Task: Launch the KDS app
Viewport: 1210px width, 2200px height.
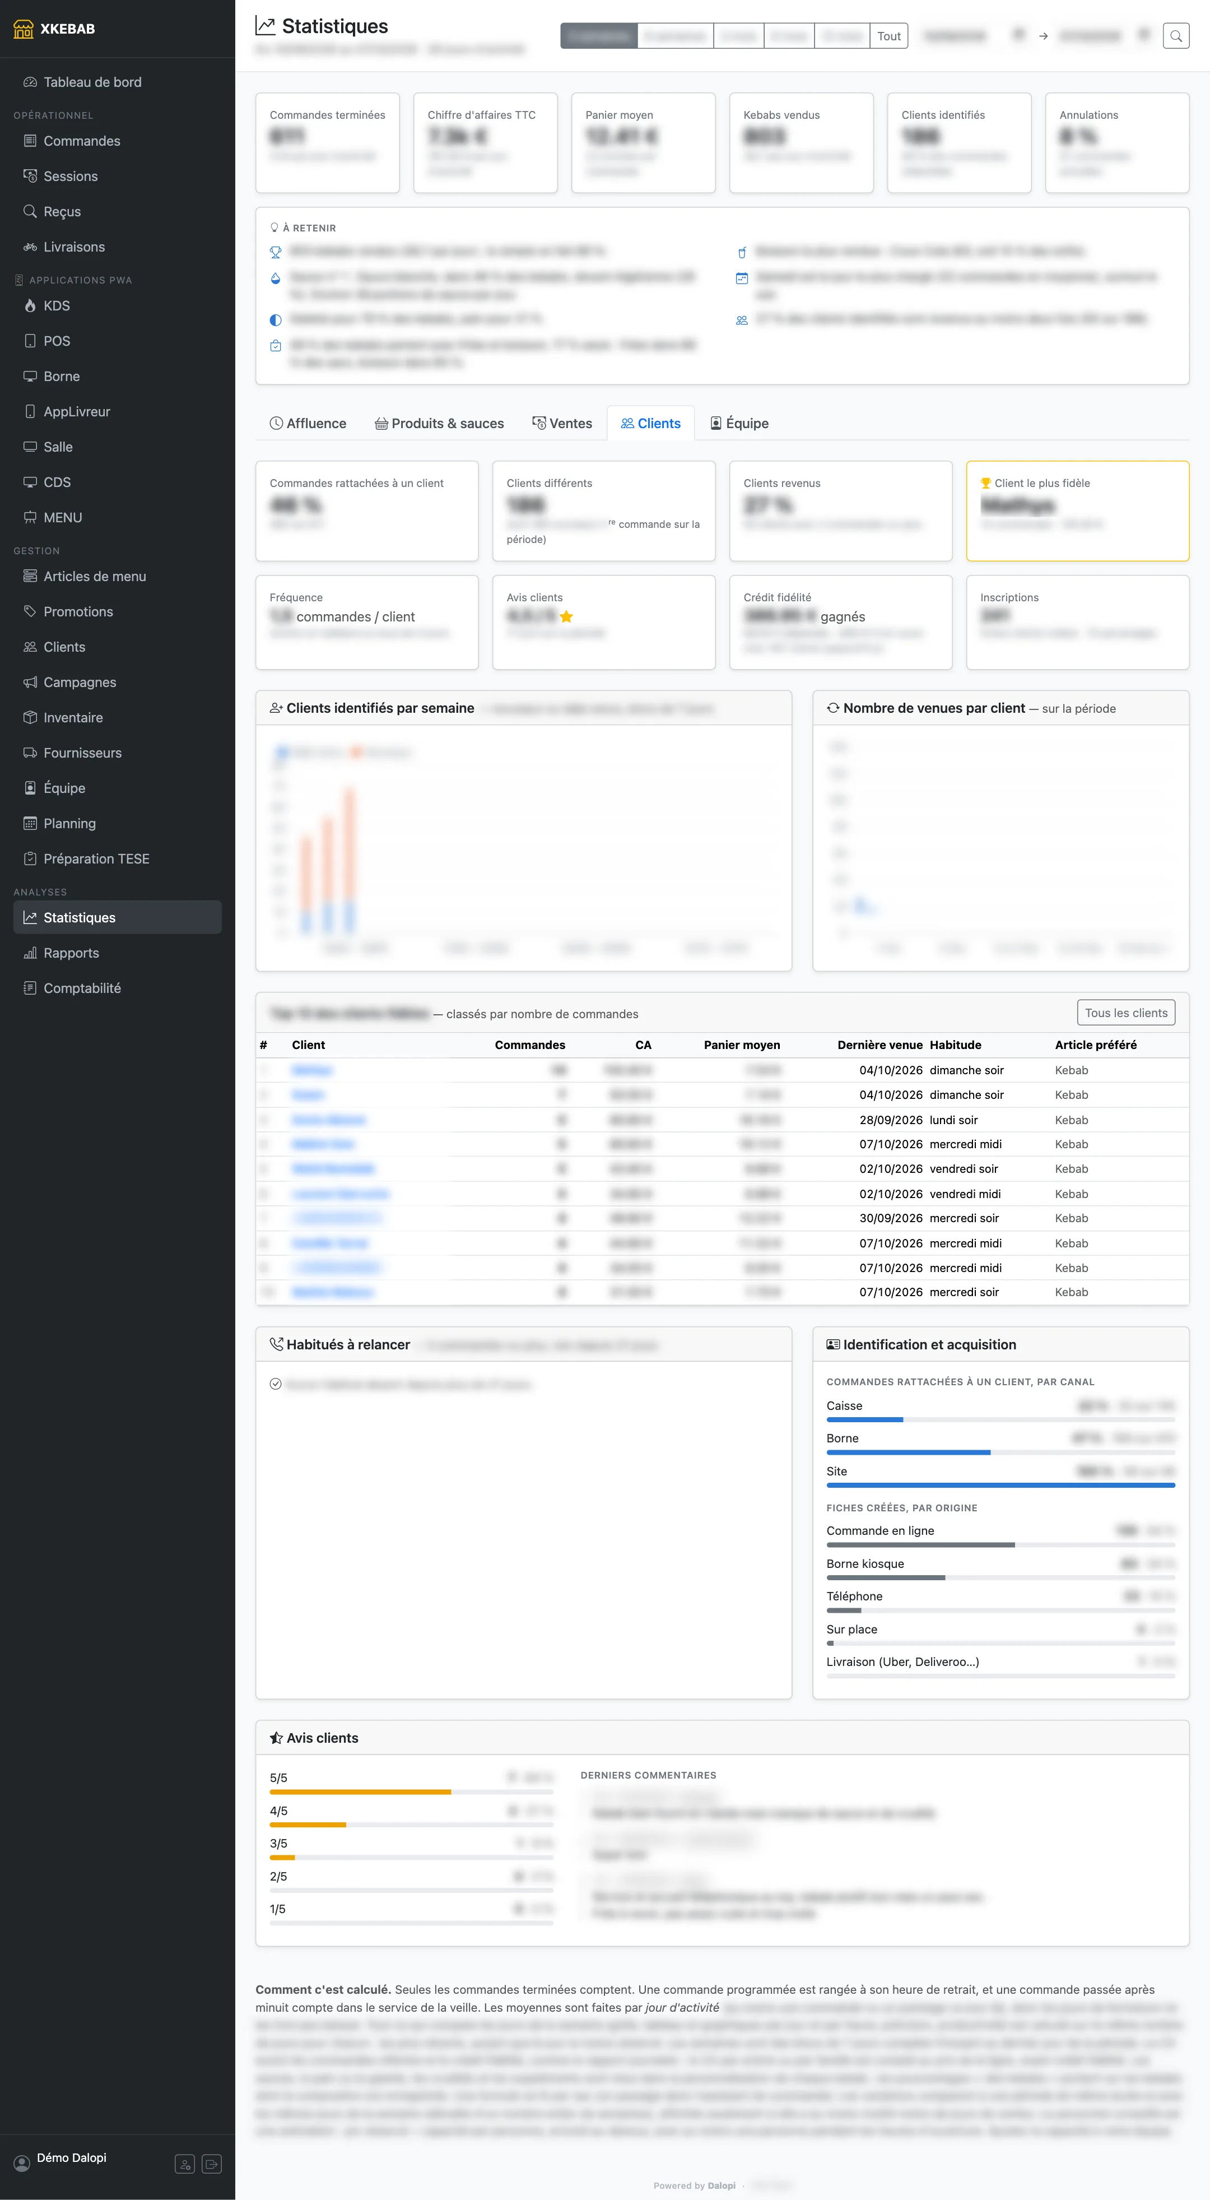Action: [x=117, y=306]
